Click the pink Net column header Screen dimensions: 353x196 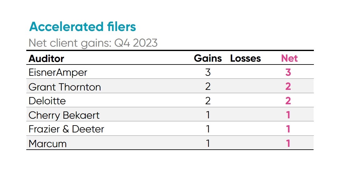pyautogui.click(x=289, y=58)
